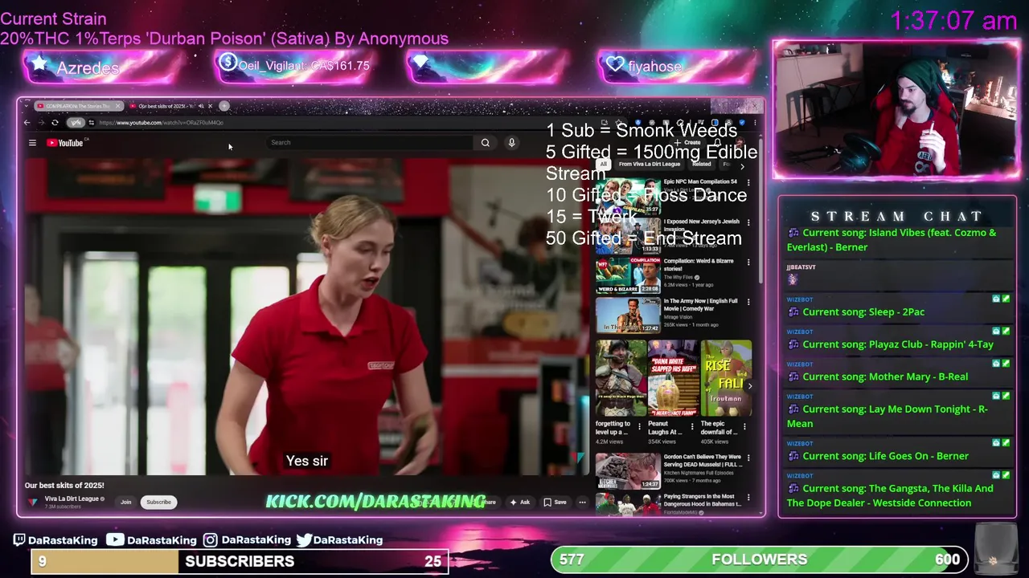This screenshot has height=578, width=1029.
Task: Open options for Epic NPC Man Compilation
Action: [x=748, y=183]
